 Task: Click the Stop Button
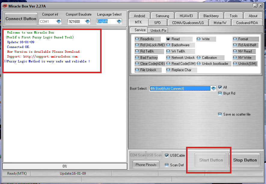[244, 160]
